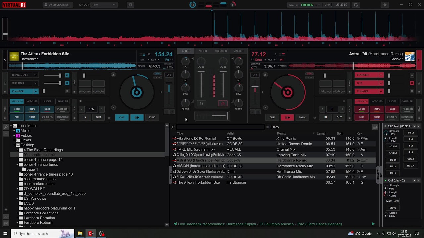Click deck B pitch plus button
Image resolution: width=424 pixels, height=238 pixels.
point(258,112)
